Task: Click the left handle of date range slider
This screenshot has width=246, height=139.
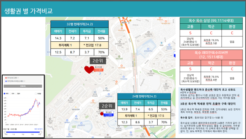Action: tap(5, 132)
